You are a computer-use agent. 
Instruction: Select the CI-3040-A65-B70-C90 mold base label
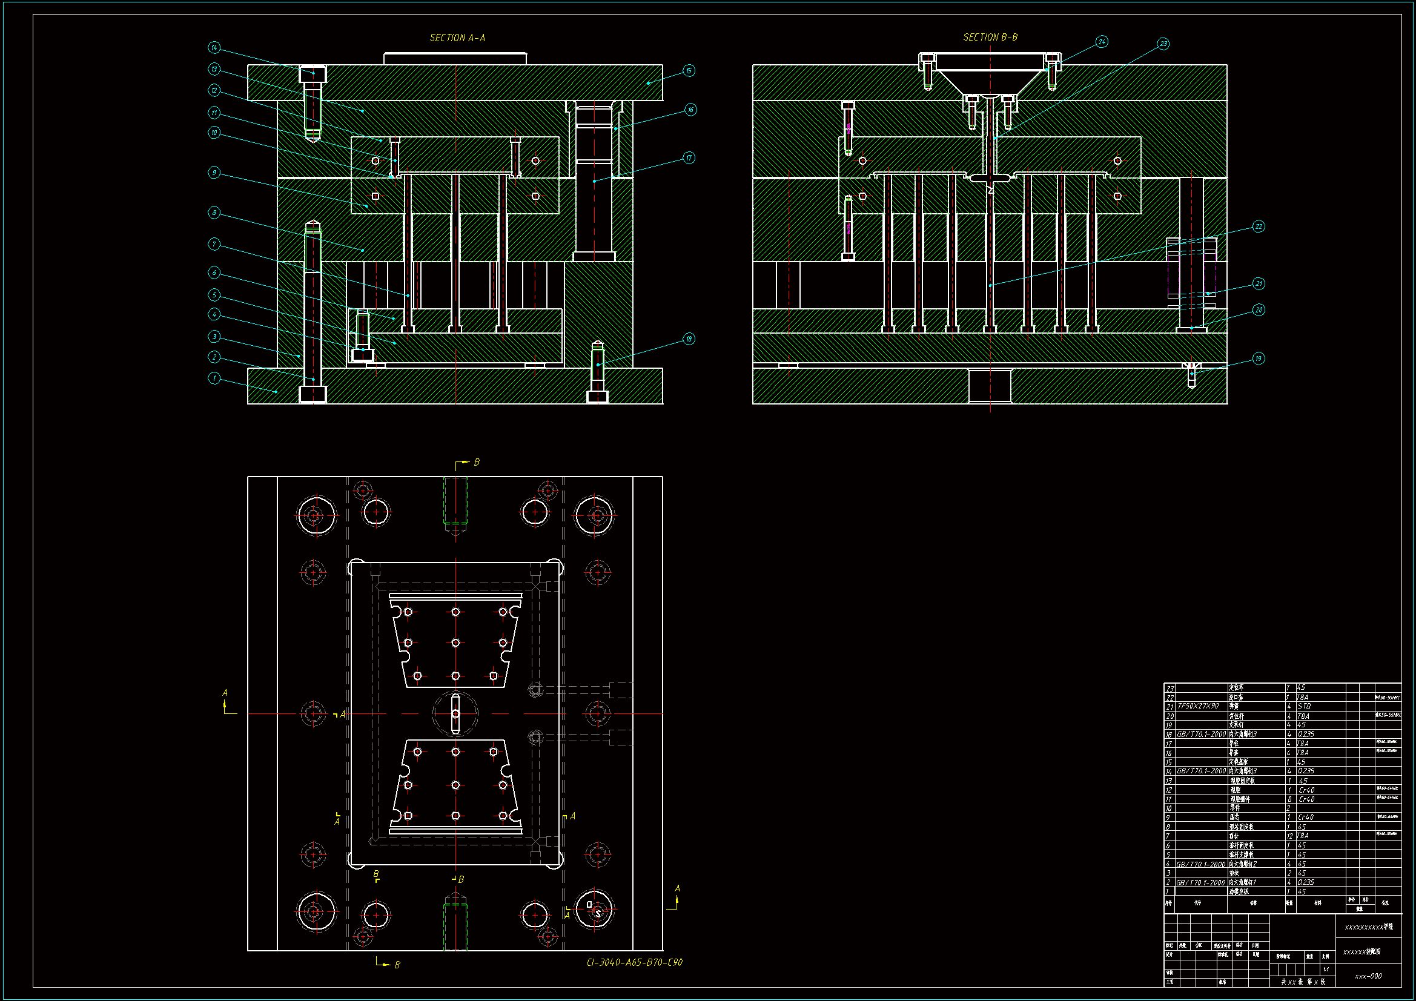point(634,963)
